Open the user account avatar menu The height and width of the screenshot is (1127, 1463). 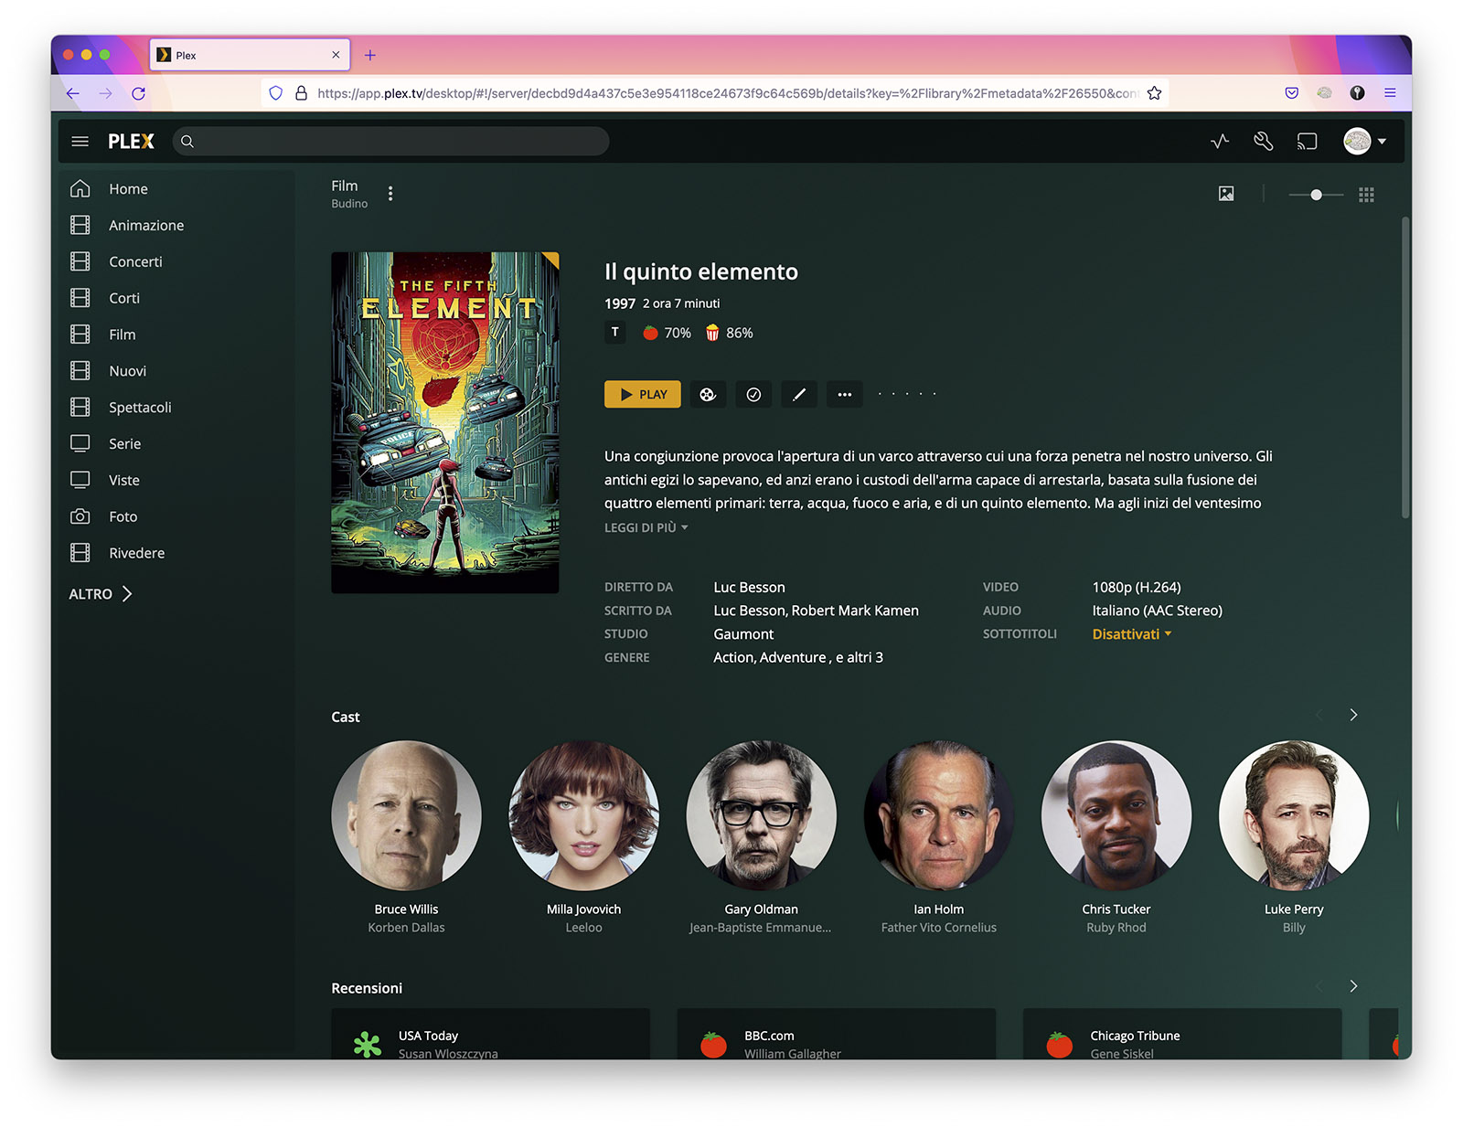tap(1364, 142)
